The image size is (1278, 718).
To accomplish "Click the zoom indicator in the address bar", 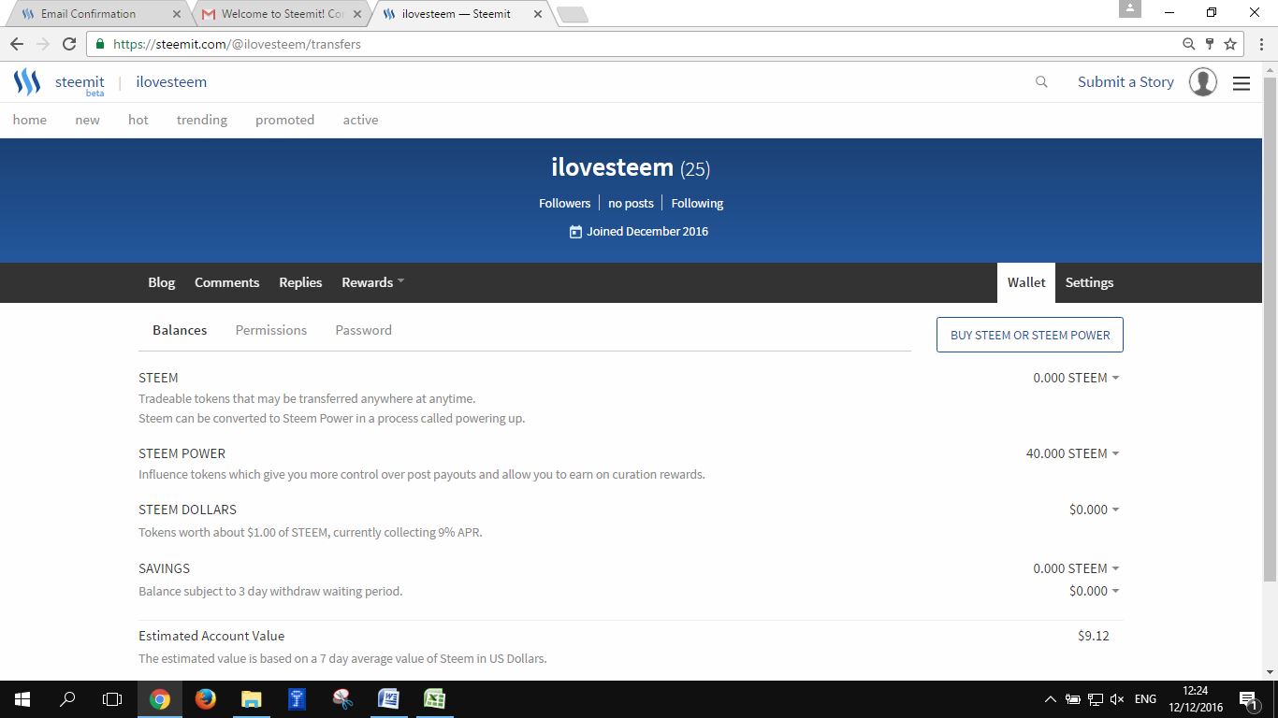I will (1188, 44).
